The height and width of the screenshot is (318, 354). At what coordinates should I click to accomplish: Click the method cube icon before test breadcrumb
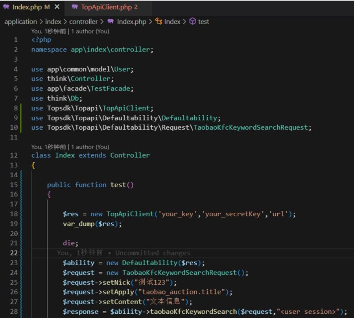tap(192, 22)
